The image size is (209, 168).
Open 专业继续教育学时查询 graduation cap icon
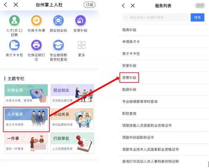pyautogui.click(x=58, y=45)
